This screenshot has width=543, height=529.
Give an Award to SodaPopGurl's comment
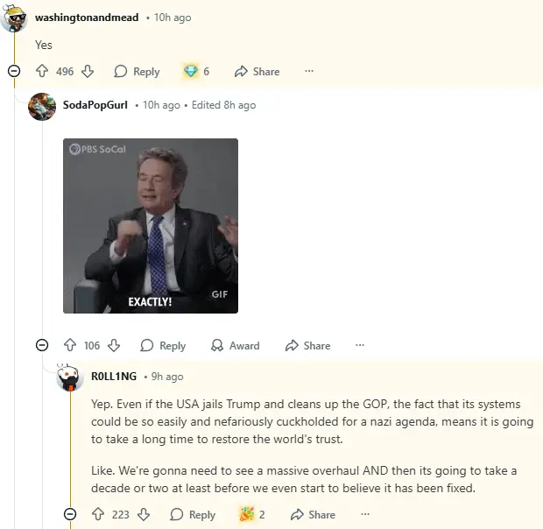point(235,346)
